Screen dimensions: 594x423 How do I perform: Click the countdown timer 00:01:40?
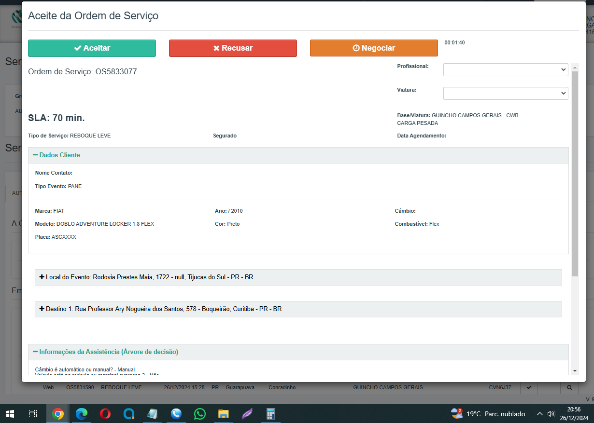pyautogui.click(x=454, y=43)
